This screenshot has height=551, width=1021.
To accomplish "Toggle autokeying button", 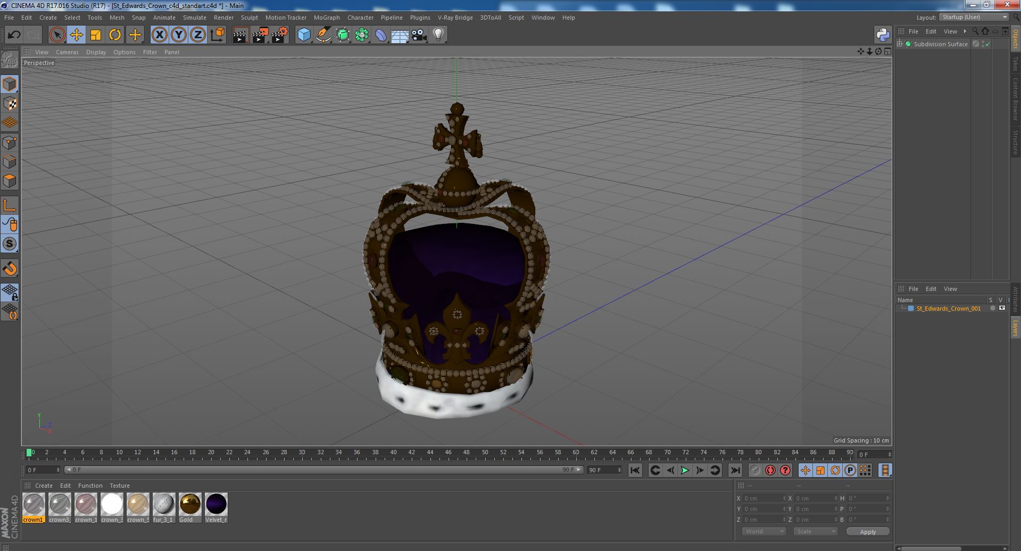I will (770, 470).
